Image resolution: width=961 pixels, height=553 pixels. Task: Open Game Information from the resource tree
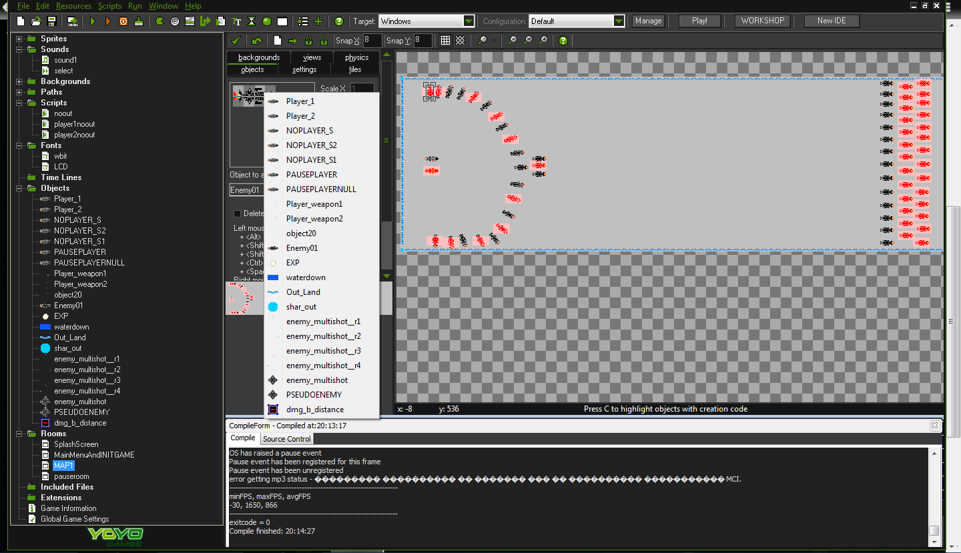[x=69, y=508]
